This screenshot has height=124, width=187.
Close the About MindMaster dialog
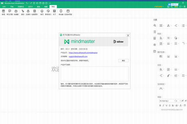[128, 35]
